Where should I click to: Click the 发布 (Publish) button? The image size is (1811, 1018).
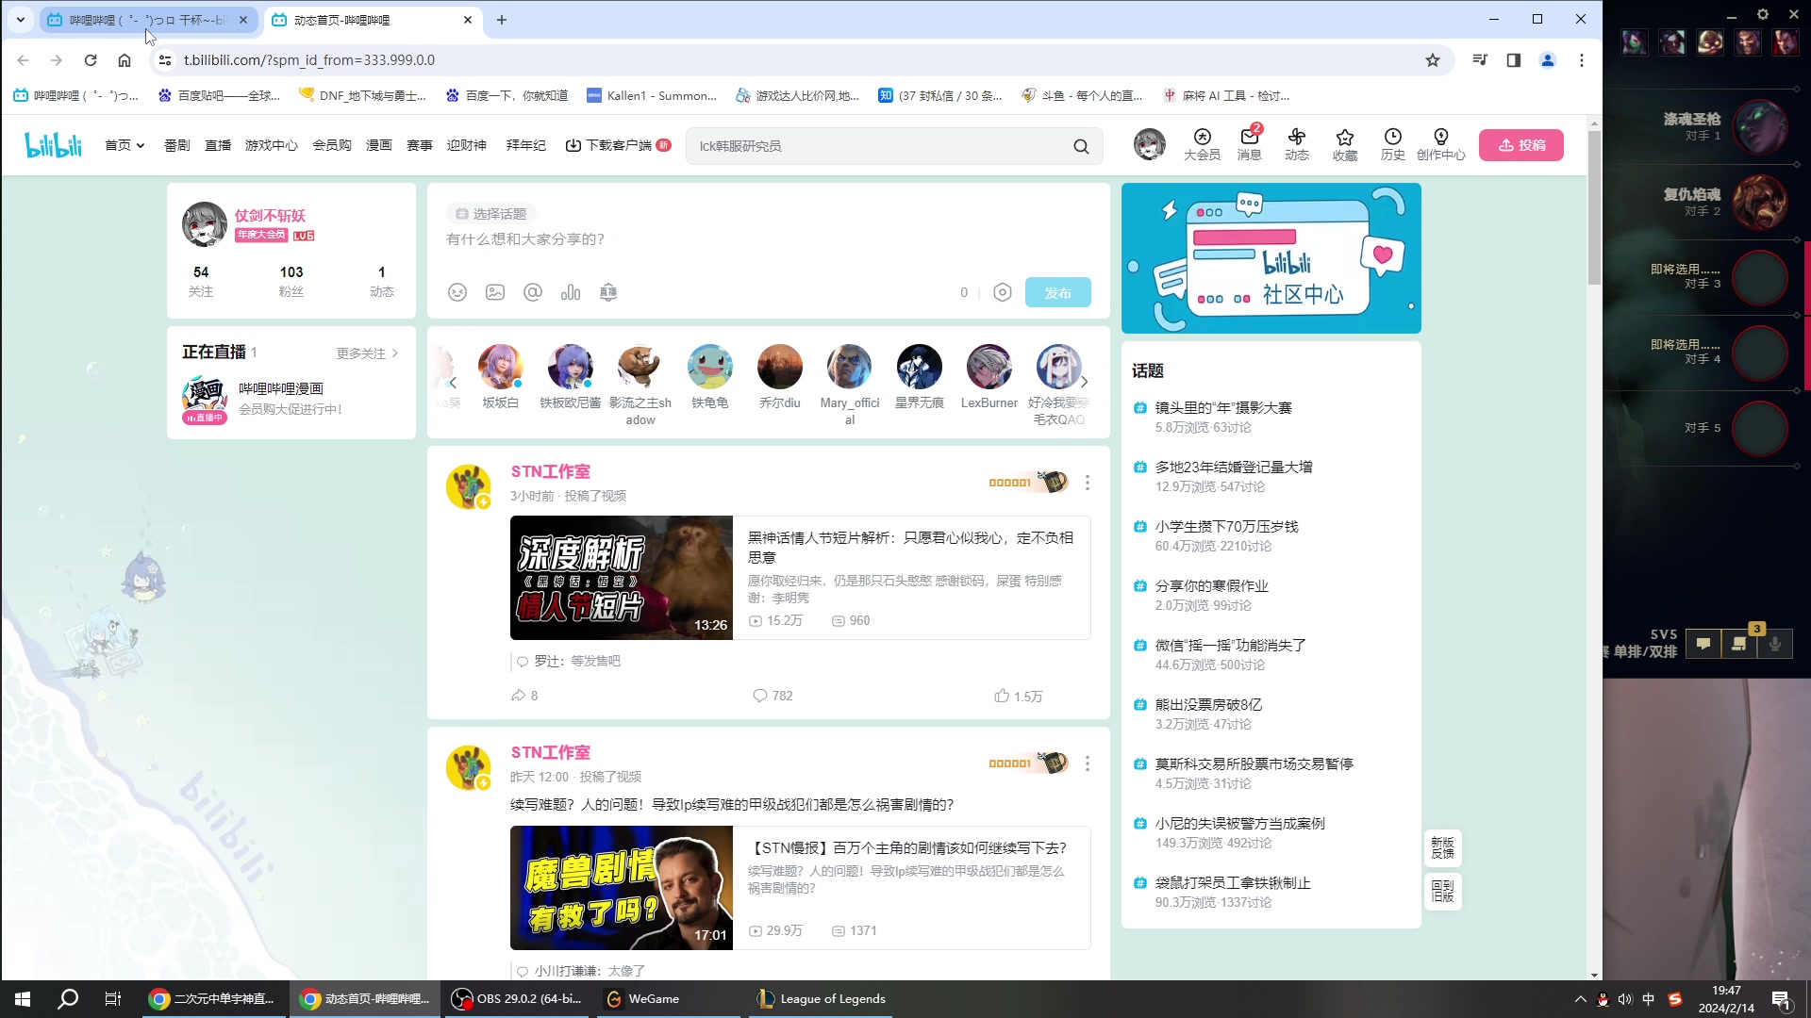click(1058, 291)
